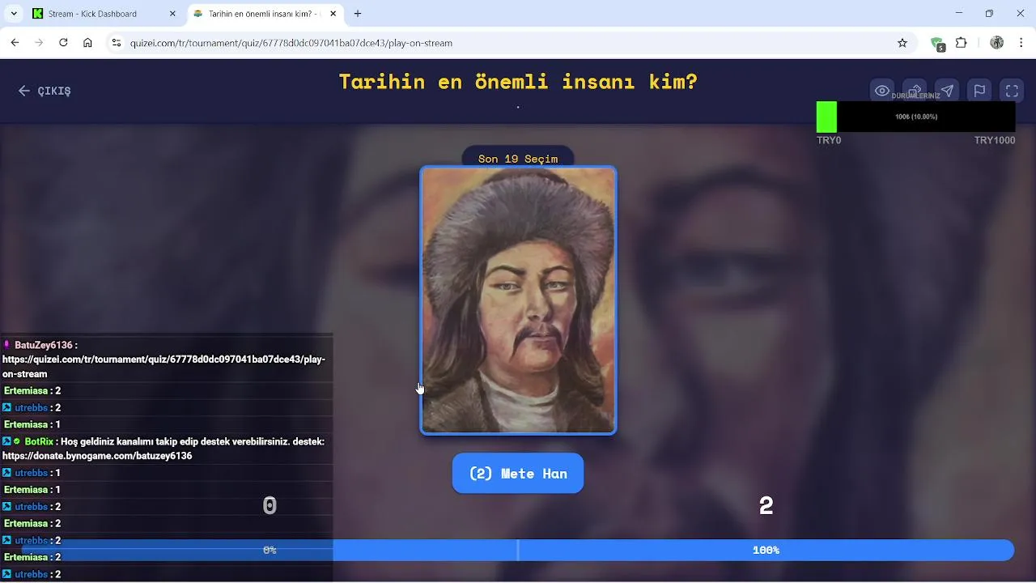Select the (2) Mete Han answer button

[518, 474]
